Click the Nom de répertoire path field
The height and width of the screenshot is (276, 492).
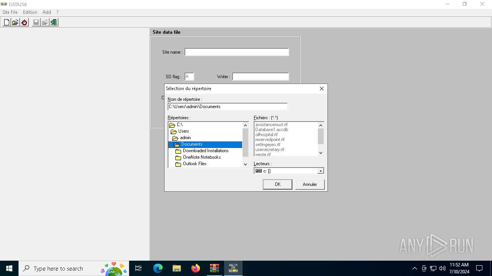(x=228, y=107)
